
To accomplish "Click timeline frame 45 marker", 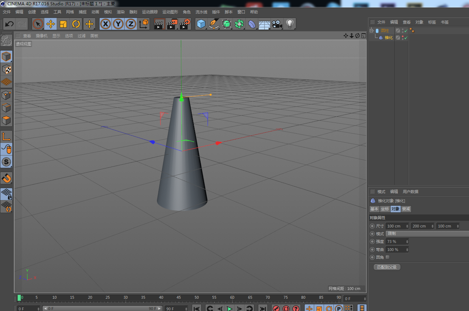I will tap(179, 298).
